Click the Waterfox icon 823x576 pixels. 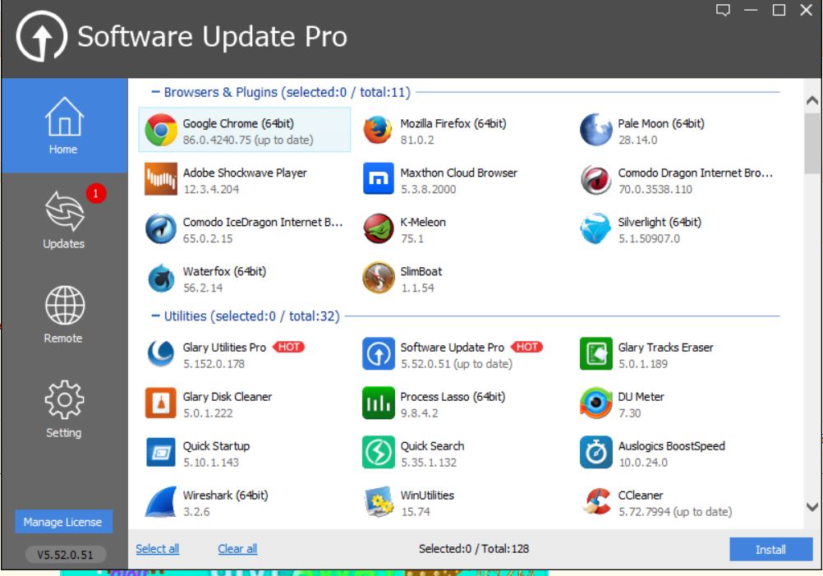[161, 278]
